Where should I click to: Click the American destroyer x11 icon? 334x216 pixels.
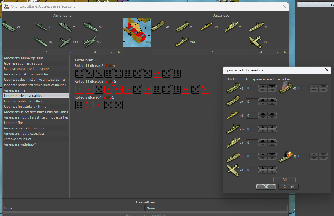pyautogui.click(x=41, y=26)
